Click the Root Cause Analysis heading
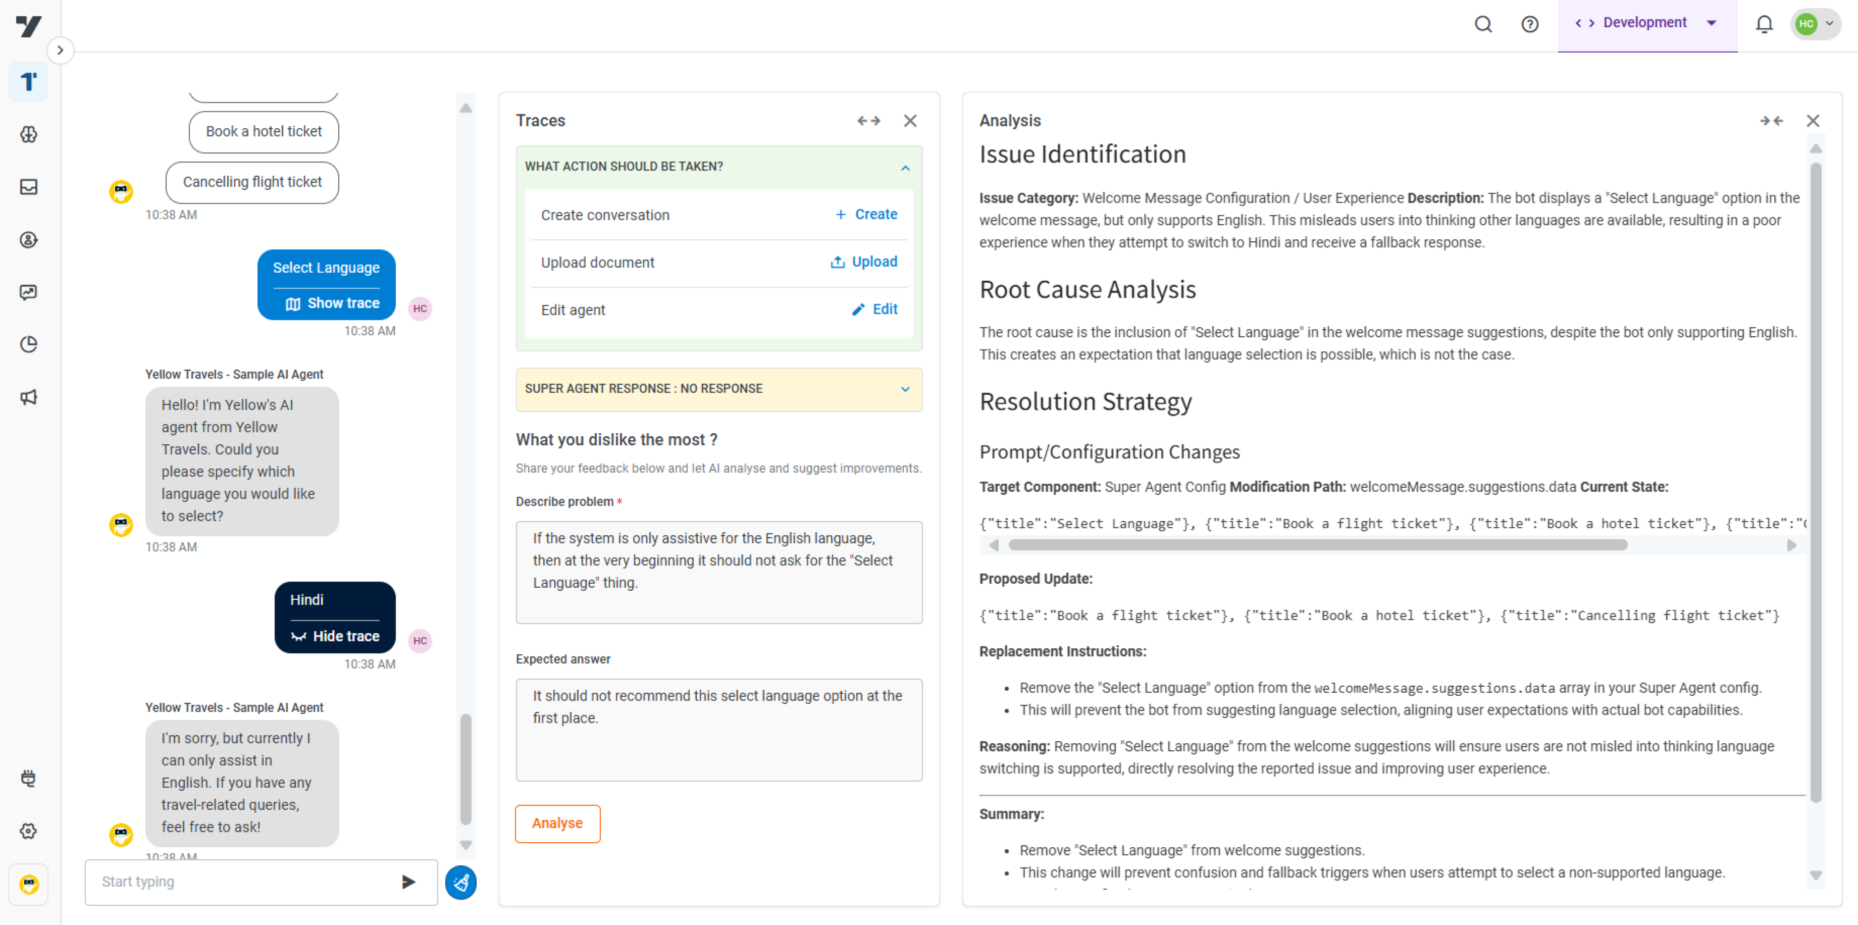This screenshot has height=925, width=1858. [x=1087, y=290]
